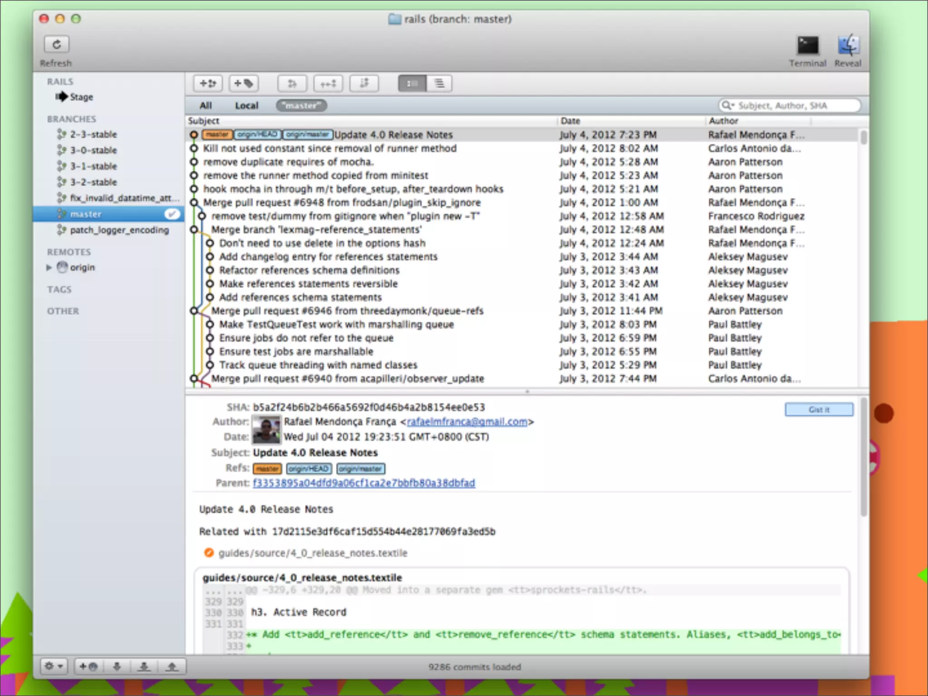Toggle the checkmark on master branch
Screen dimensions: 928x696
pos(172,214)
